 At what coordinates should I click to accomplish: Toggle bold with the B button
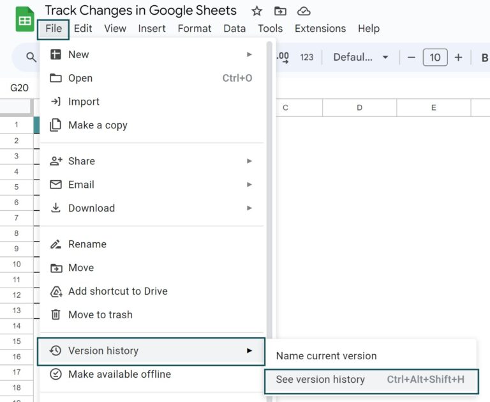[484, 58]
